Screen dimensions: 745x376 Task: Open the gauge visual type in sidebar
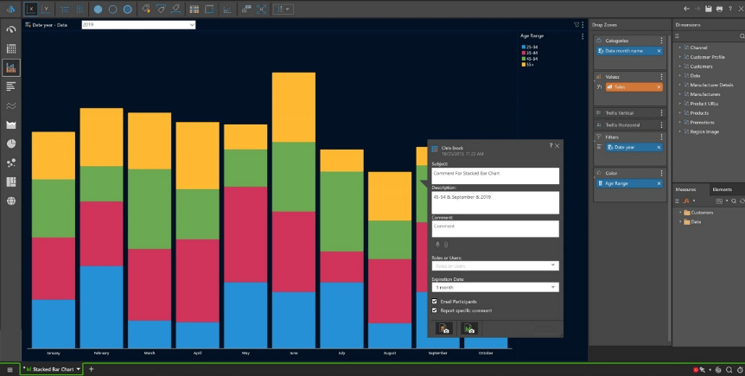point(11,29)
